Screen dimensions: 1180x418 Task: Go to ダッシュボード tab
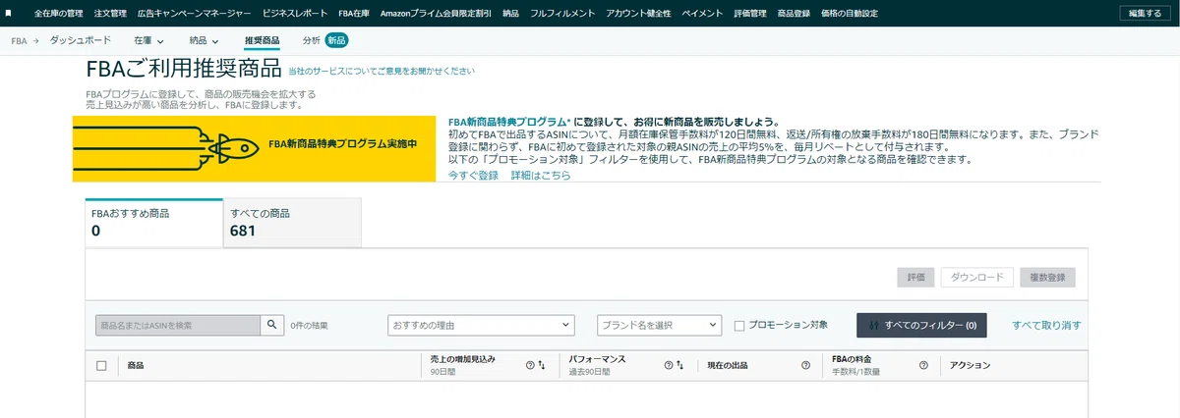pos(83,40)
